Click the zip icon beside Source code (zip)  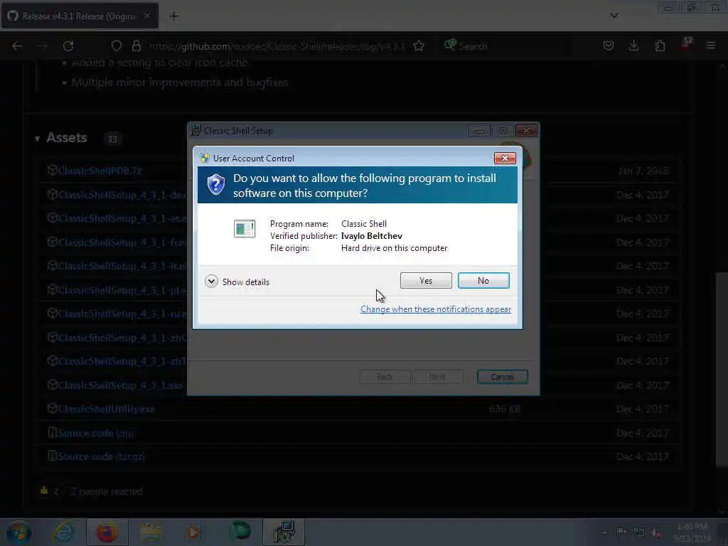click(53, 433)
